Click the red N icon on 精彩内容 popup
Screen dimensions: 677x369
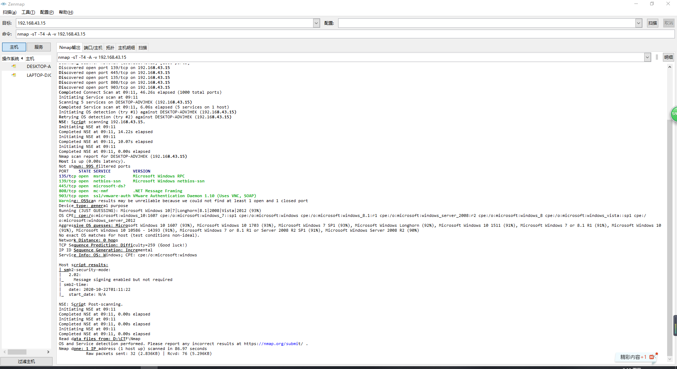(652, 357)
